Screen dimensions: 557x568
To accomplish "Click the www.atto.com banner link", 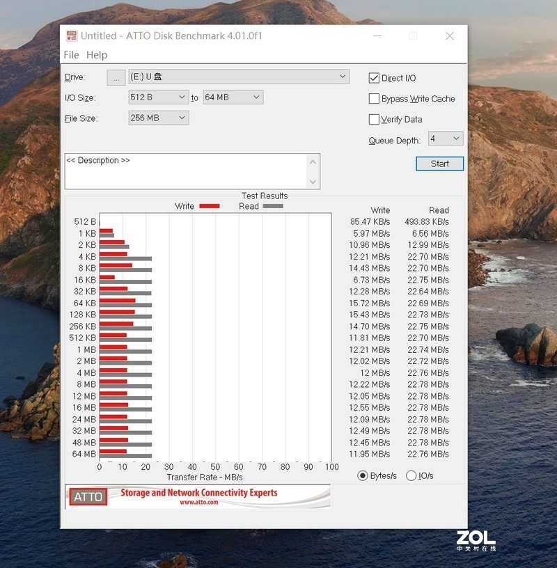I will pyautogui.click(x=198, y=502).
